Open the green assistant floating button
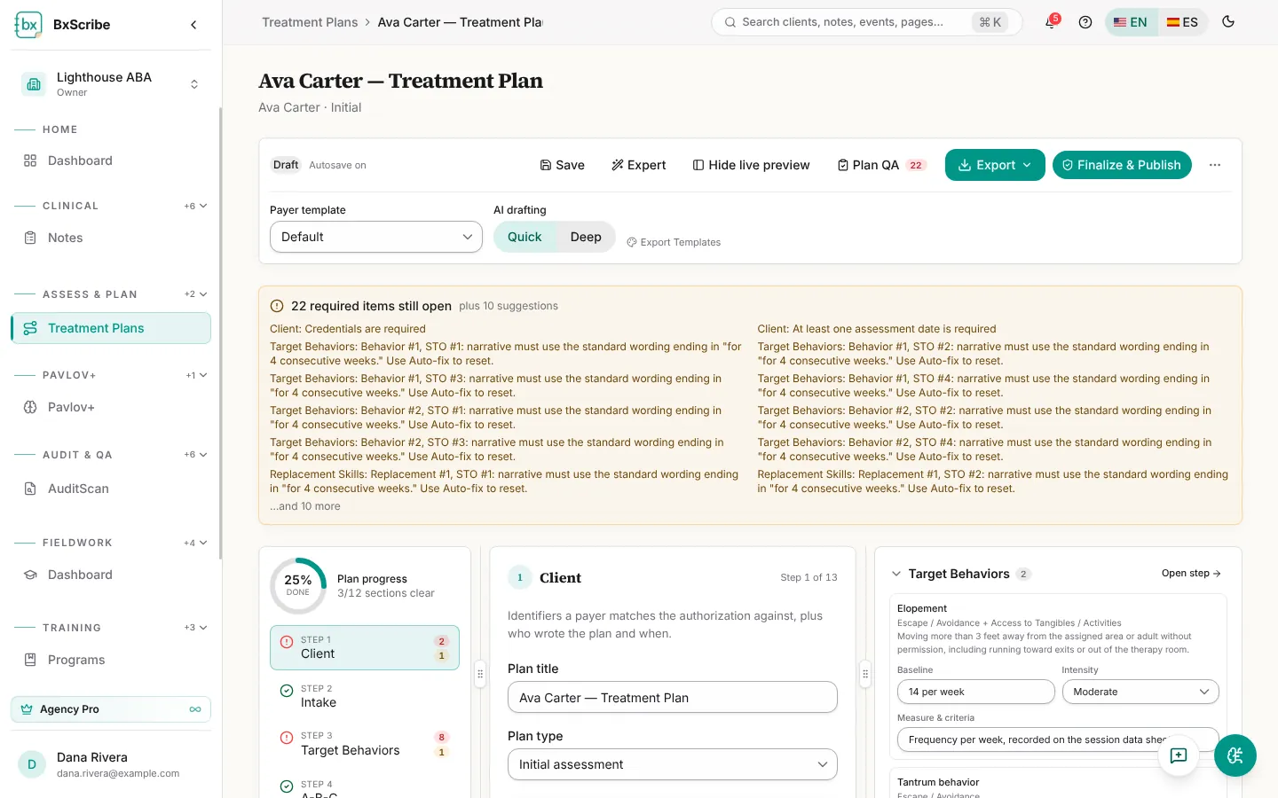The height and width of the screenshot is (798, 1278). [x=1235, y=755]
